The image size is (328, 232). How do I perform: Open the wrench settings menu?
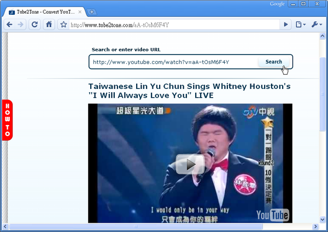pyautogui.click(x=317, y=25)
